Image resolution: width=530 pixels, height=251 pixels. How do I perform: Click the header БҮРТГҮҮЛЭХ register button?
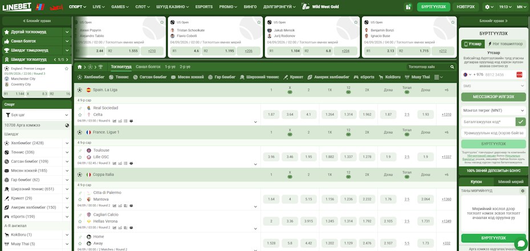pyautogui.click(x=433, y=7)
